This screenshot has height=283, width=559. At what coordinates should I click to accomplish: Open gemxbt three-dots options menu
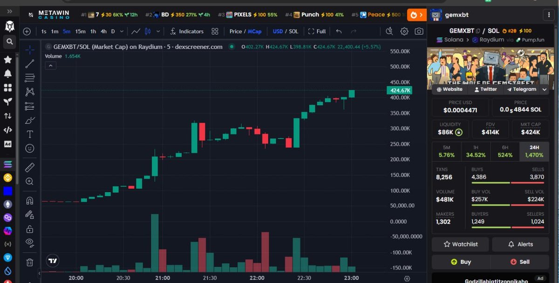coord(550,15)
